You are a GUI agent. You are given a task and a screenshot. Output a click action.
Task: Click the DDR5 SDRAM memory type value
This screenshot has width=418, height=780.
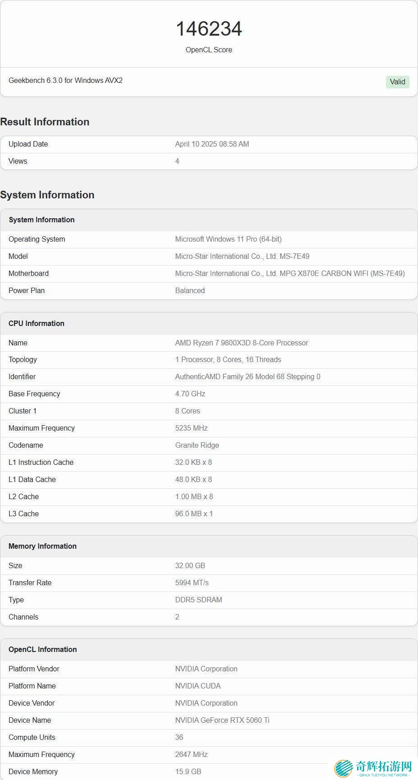198,600
